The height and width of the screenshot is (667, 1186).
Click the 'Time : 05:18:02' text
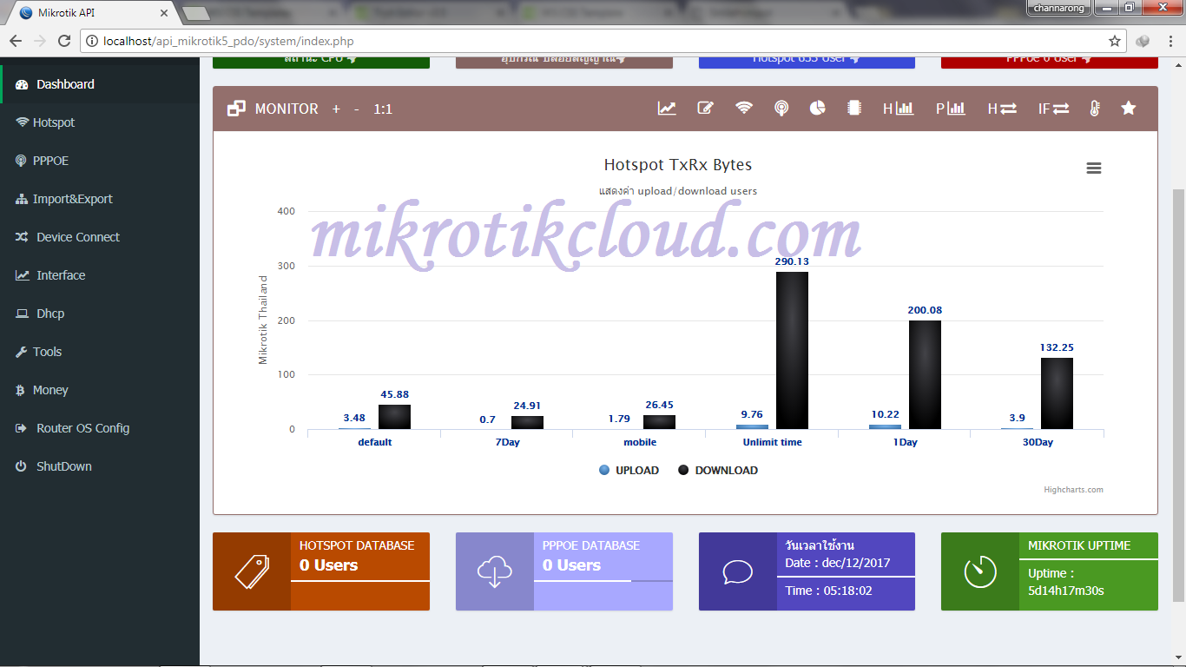(828, 591)
